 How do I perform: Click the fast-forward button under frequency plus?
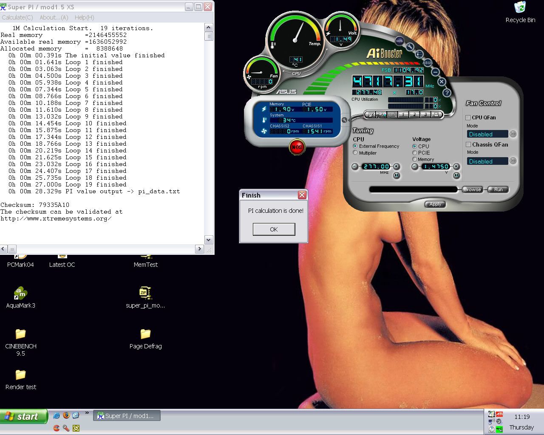pyautogui.click(x=397, y=175)
